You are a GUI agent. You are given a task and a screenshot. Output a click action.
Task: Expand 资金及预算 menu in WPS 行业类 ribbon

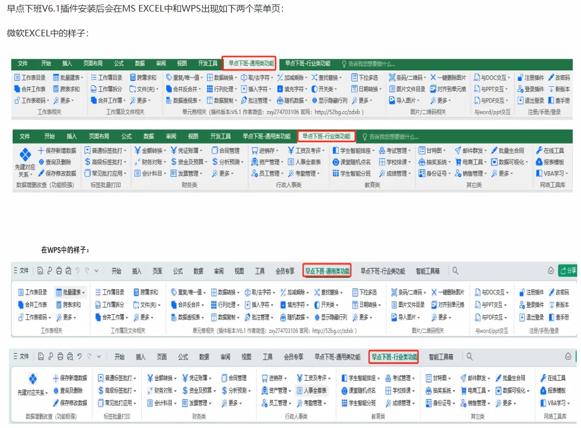(x=199, y=390)
